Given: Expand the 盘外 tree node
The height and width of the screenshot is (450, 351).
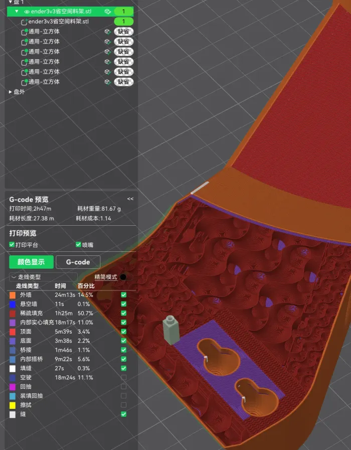Looking at the screenshot, I should (11, 92).
